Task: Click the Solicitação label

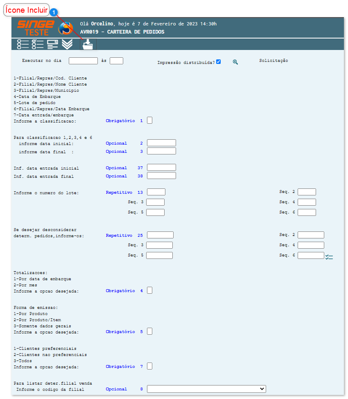Action: coord(273,61)
